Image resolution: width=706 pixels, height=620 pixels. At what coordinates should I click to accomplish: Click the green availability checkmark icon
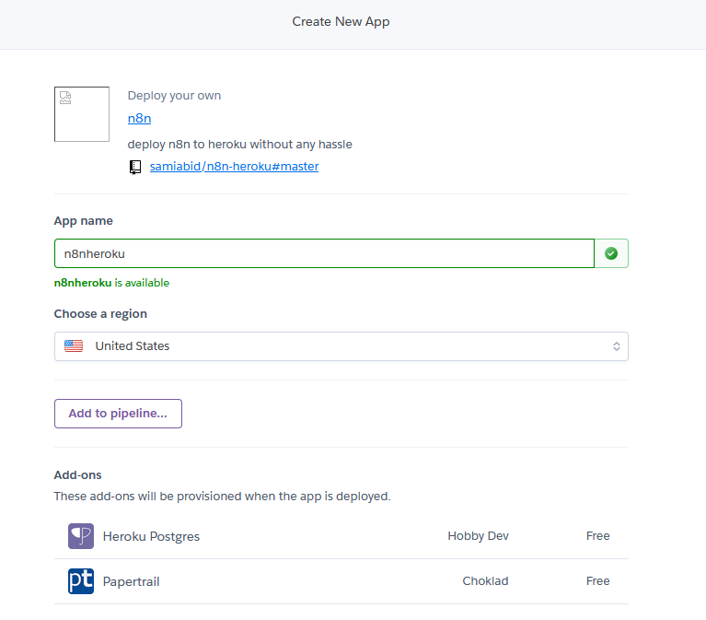pos(611,253)
